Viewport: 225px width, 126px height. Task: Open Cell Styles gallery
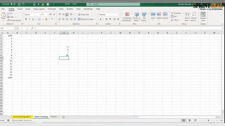(x=144, y=17)
